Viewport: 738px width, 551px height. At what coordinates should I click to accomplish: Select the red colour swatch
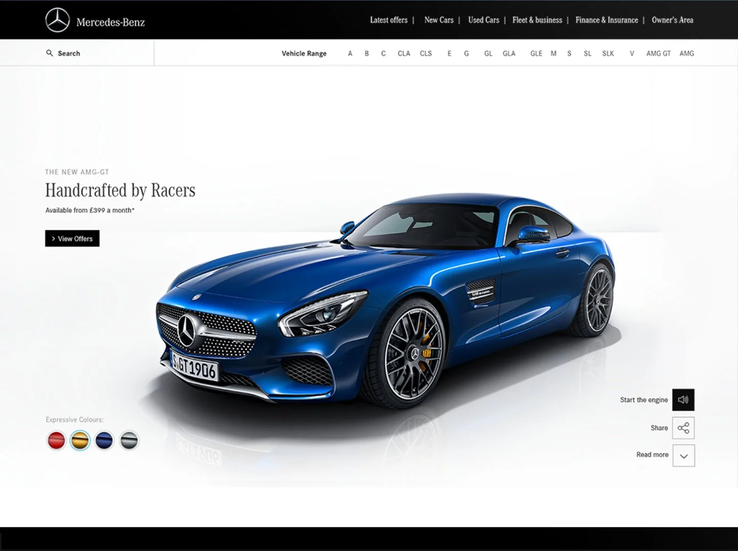click(x=56, y=440)
